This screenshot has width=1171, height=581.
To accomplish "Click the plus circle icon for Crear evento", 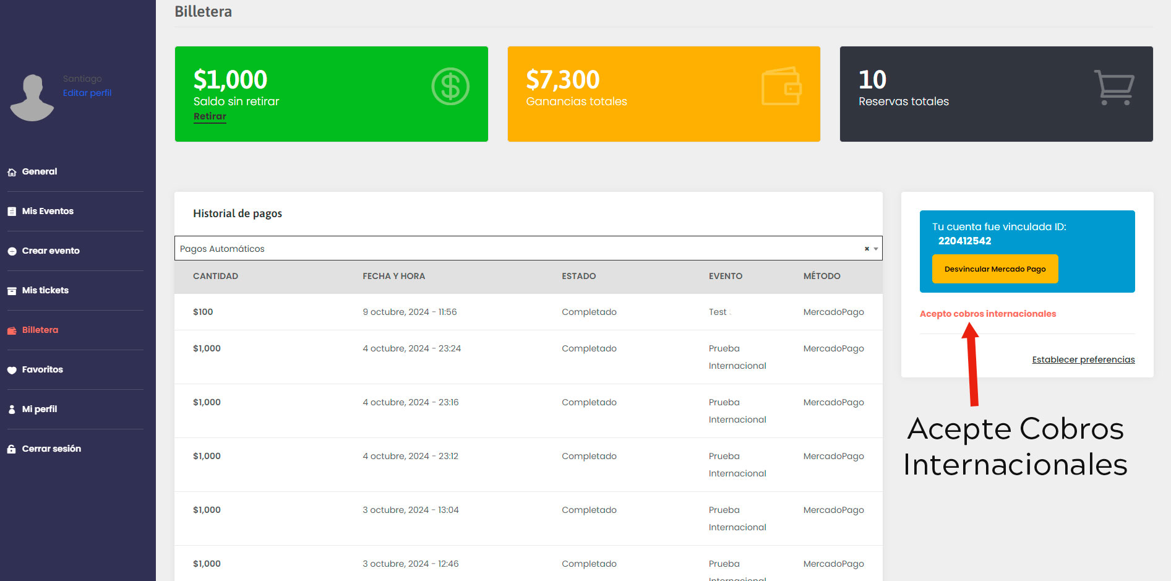I will point(12,251).
